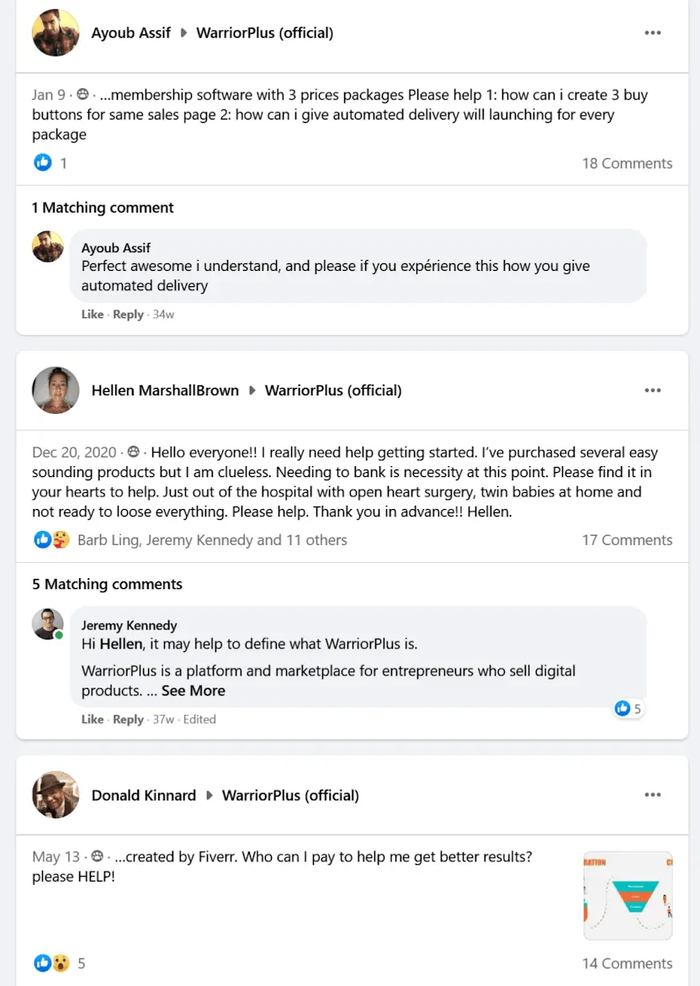Click reaction icons on Donald Kinnard's post
The height and width of the screenshot is (986, 700).
tap(51, 963)
